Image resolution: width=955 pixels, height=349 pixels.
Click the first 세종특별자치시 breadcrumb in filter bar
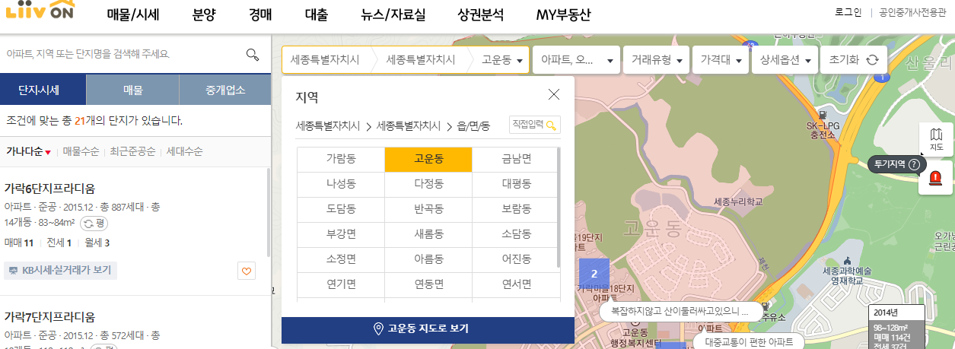click(x=325, y=60)
